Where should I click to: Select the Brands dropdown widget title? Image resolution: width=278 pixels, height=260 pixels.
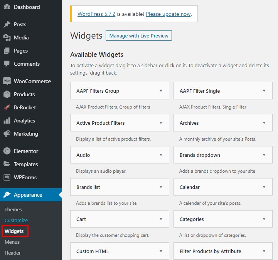tap(200, 155)
